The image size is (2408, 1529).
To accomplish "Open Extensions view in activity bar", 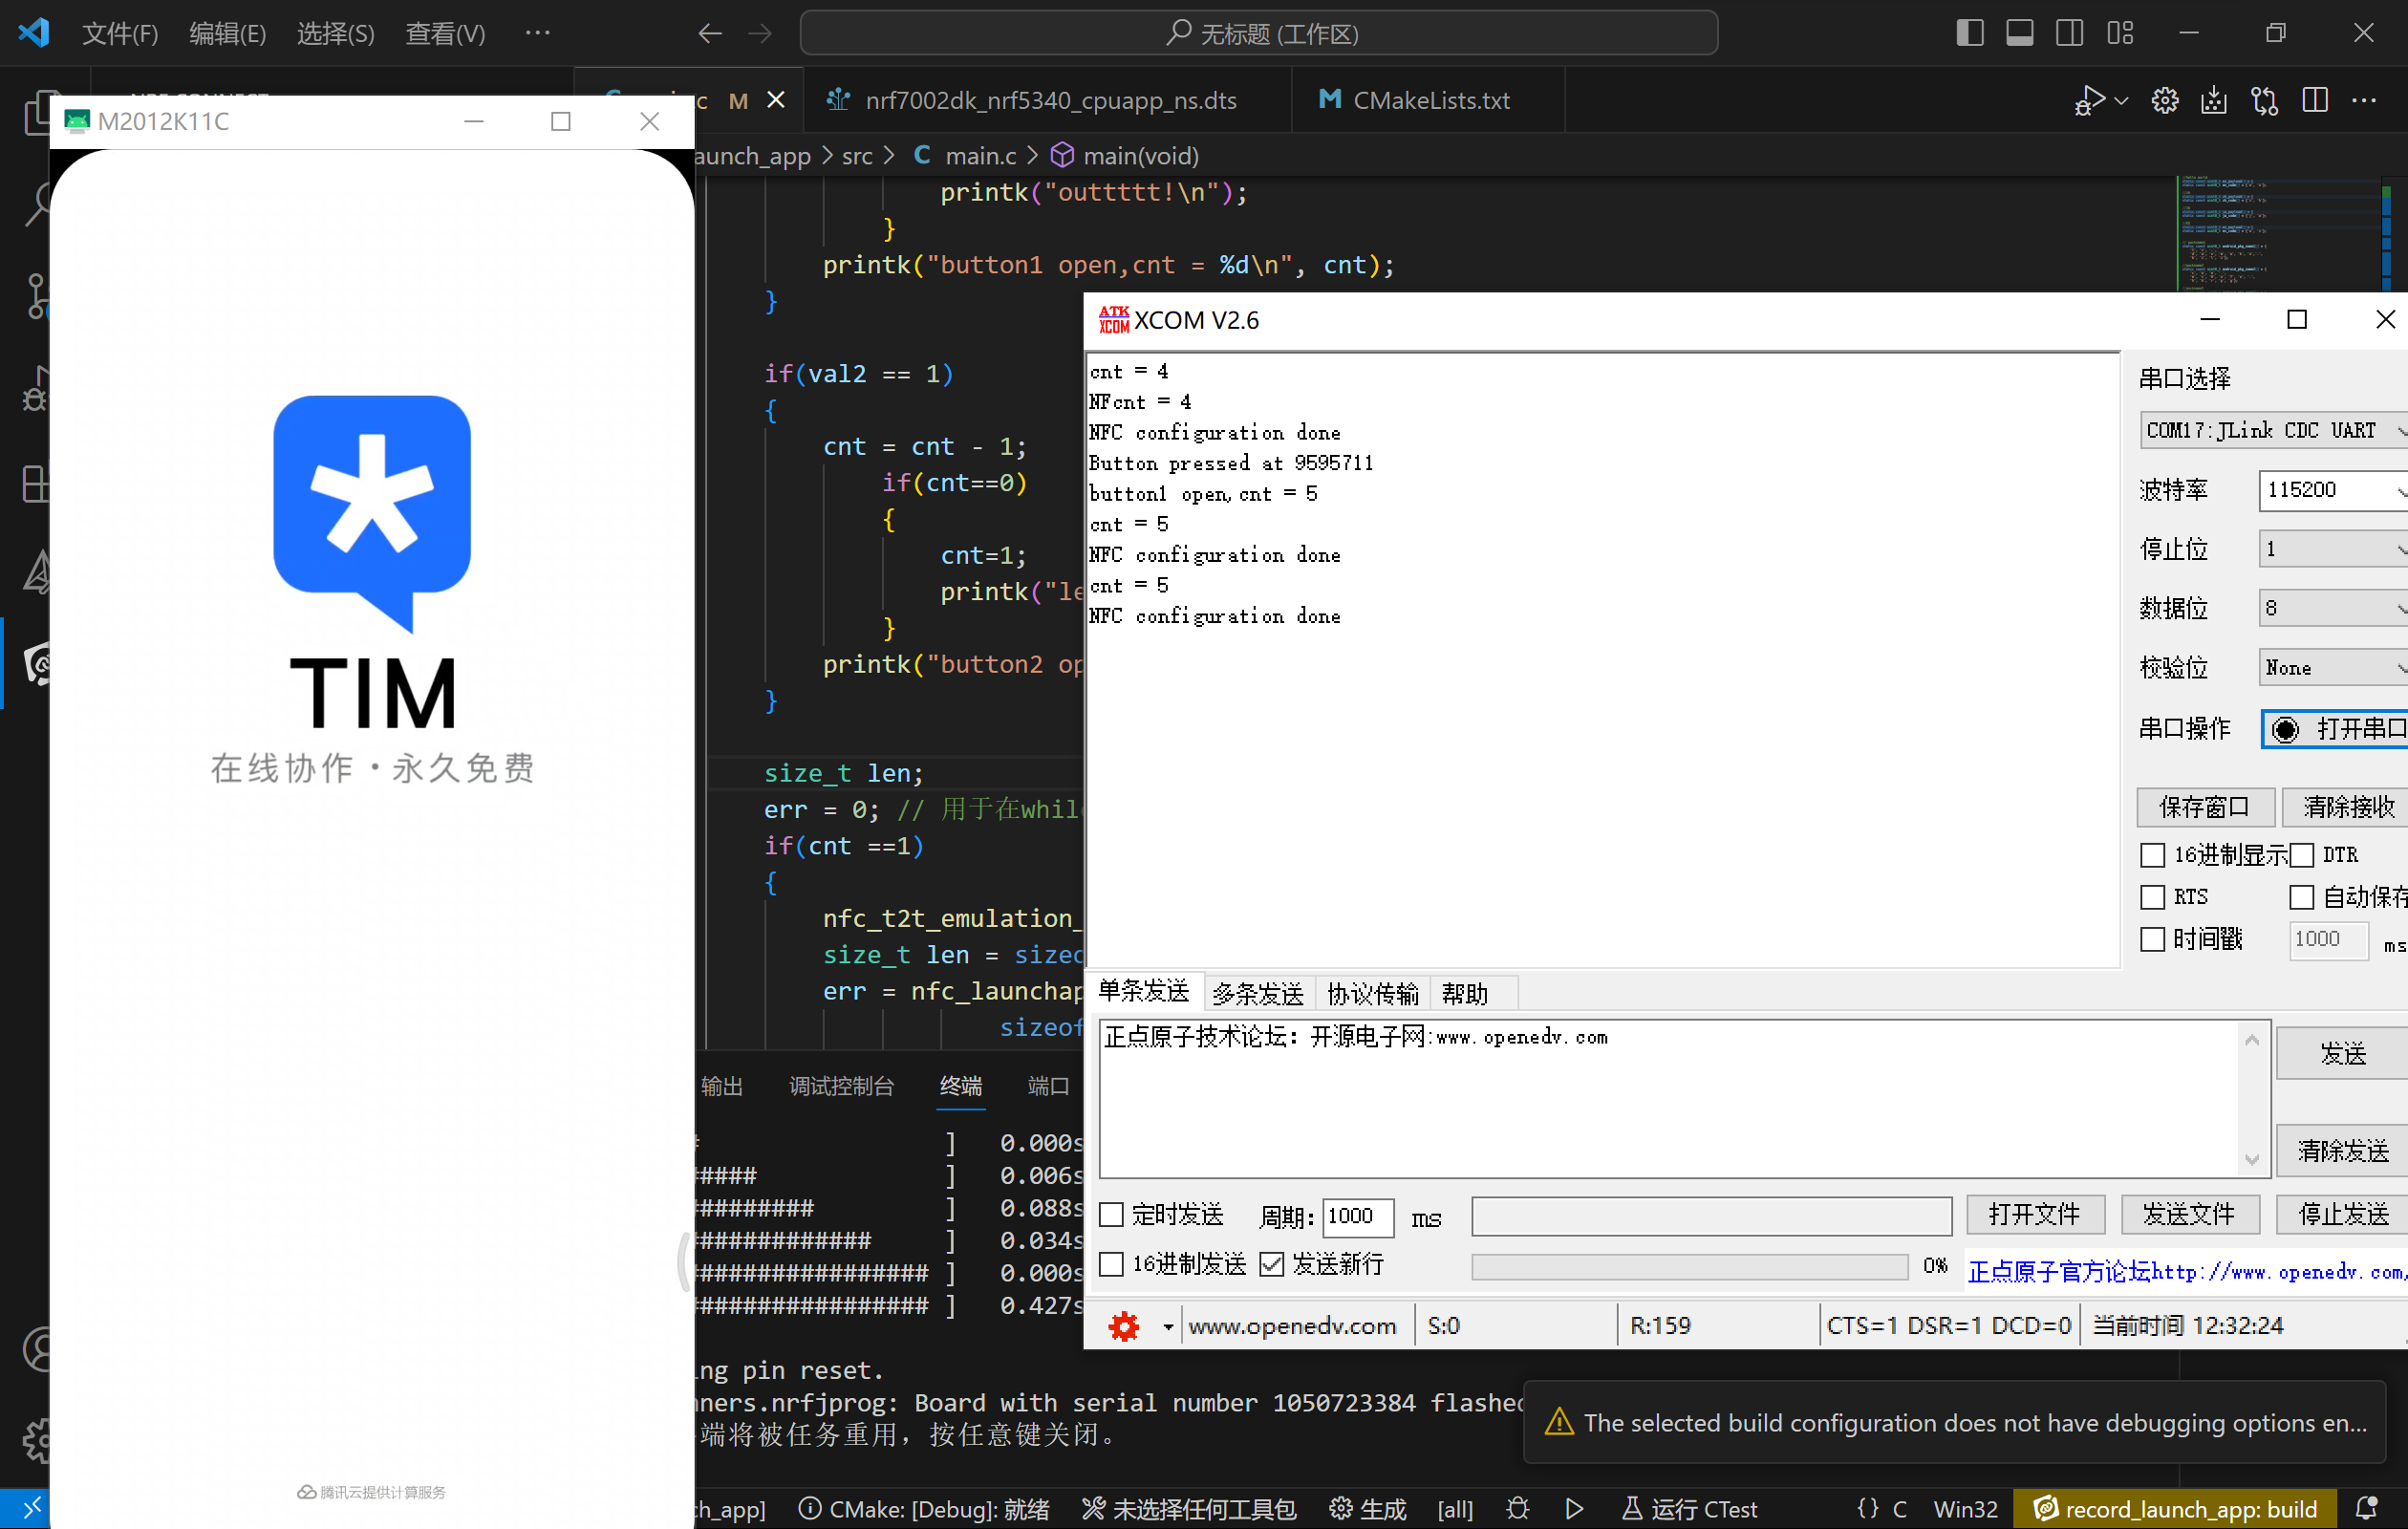I will (x=36, y=483).
